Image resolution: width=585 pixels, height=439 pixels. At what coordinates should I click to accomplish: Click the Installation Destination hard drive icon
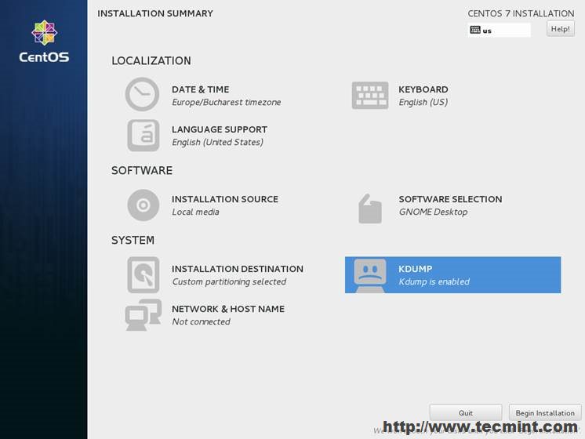click(144, 275)
